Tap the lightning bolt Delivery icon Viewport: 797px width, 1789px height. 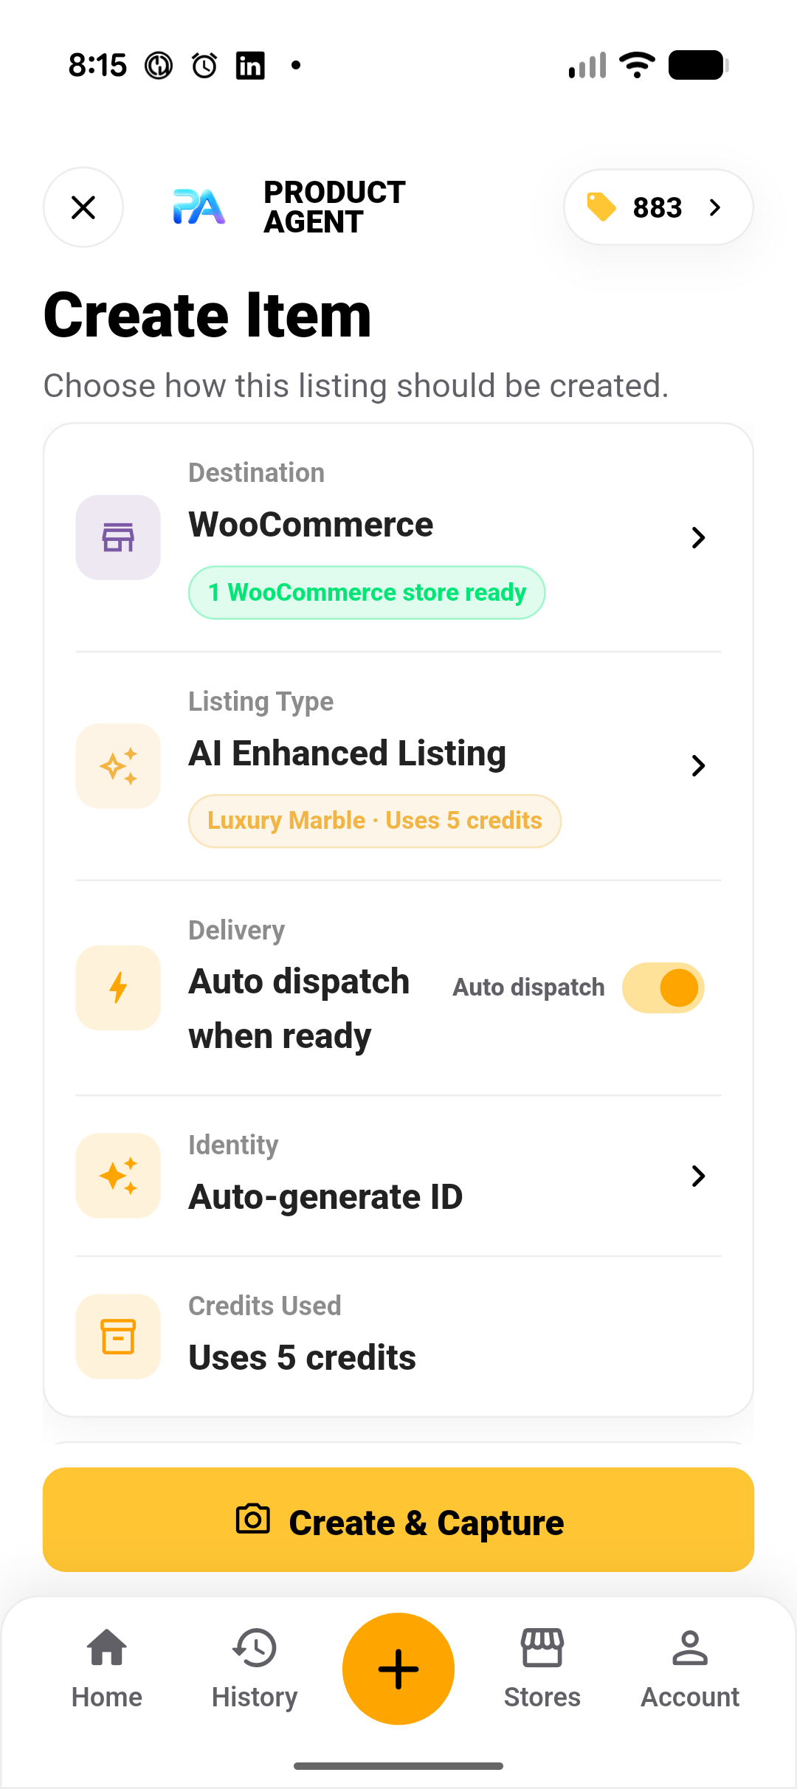(118, 987)
